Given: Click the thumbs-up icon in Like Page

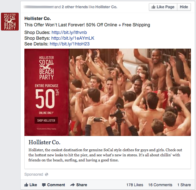Looking at the screenshot, I should click(x=153, y=7).
